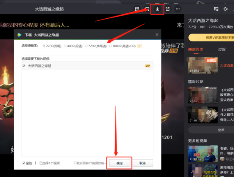234x177 pixels.
Task: Switch to the 讨论 tab
Action: (222, 49)
